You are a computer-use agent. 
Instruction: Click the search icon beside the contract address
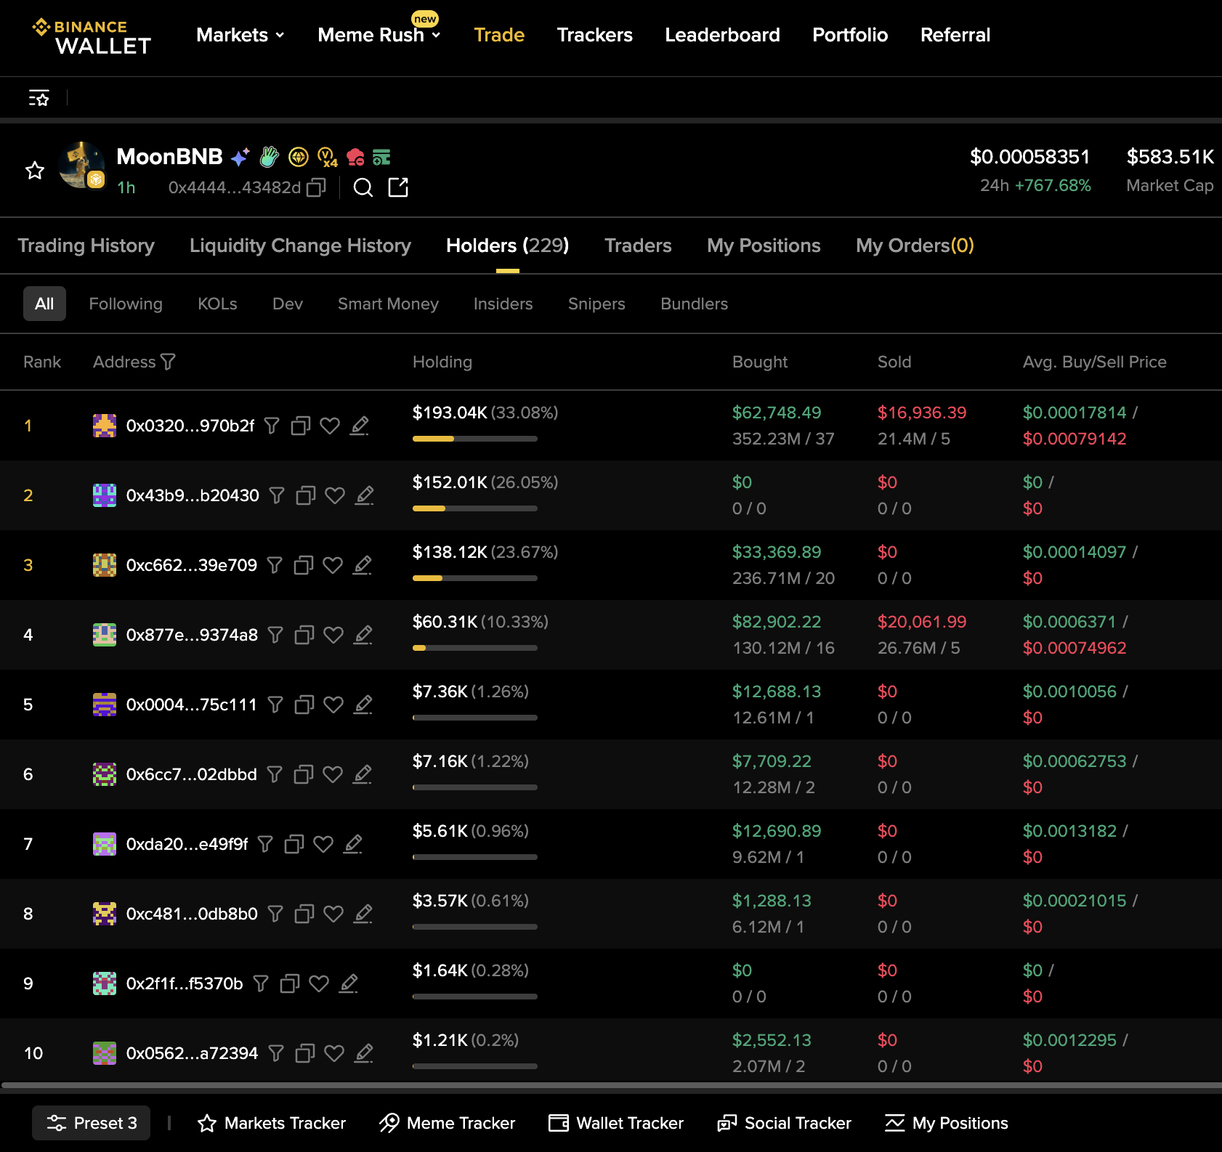[363, 188]
